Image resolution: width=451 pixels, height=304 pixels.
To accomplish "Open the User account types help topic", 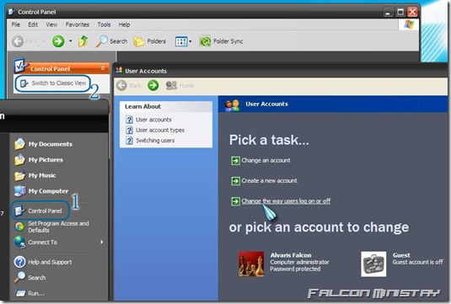I will point(160,131).
